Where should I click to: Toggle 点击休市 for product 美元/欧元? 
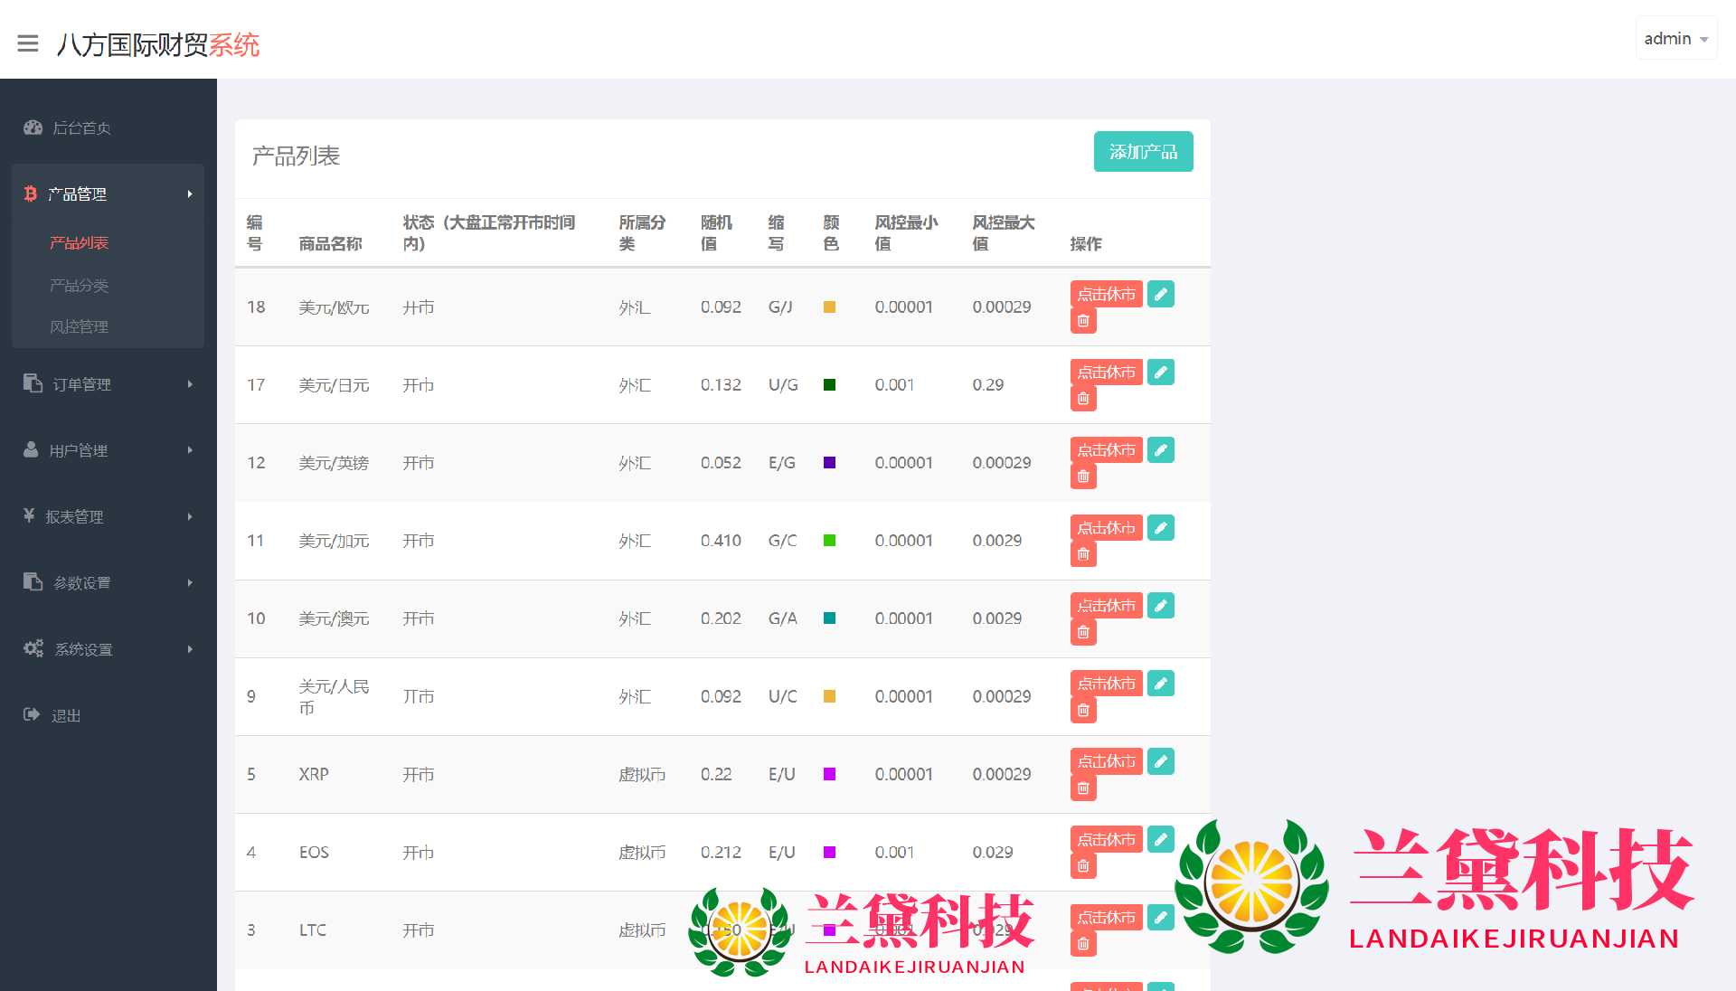(x=1106, y=294)
